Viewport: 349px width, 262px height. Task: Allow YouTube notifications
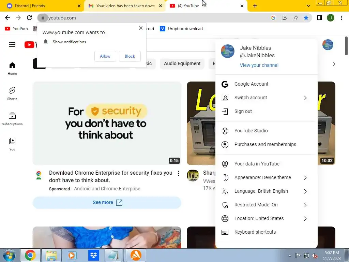click(x=105, y=56)
